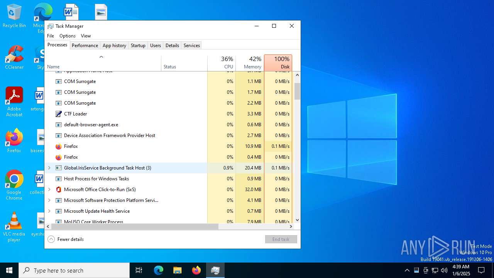Viewport: 494px width, 278px height.
Task: Launch Firefox from the taskbar
Action: tap(196, 270)
